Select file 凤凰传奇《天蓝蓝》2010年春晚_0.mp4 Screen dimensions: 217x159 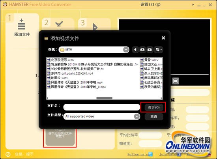[x=78, y=87]
